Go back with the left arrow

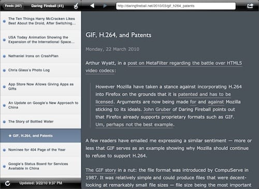point(92,6)
